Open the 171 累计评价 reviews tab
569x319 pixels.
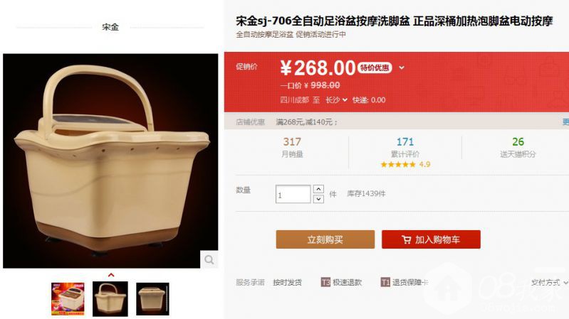point(405,146)
